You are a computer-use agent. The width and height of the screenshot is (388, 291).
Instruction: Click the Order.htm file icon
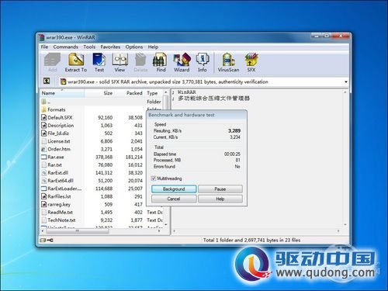click(x=43, y=149)
